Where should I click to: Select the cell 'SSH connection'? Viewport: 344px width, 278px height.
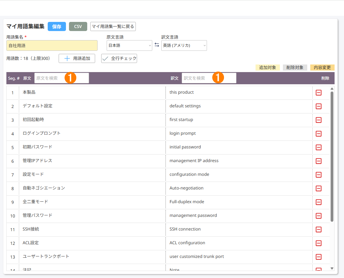click(x=239, y=229)
